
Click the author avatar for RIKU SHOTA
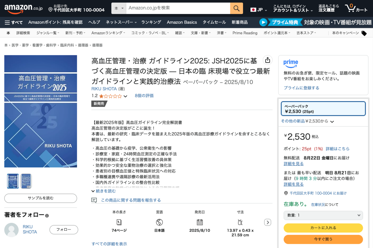click(x=11, y=230)
